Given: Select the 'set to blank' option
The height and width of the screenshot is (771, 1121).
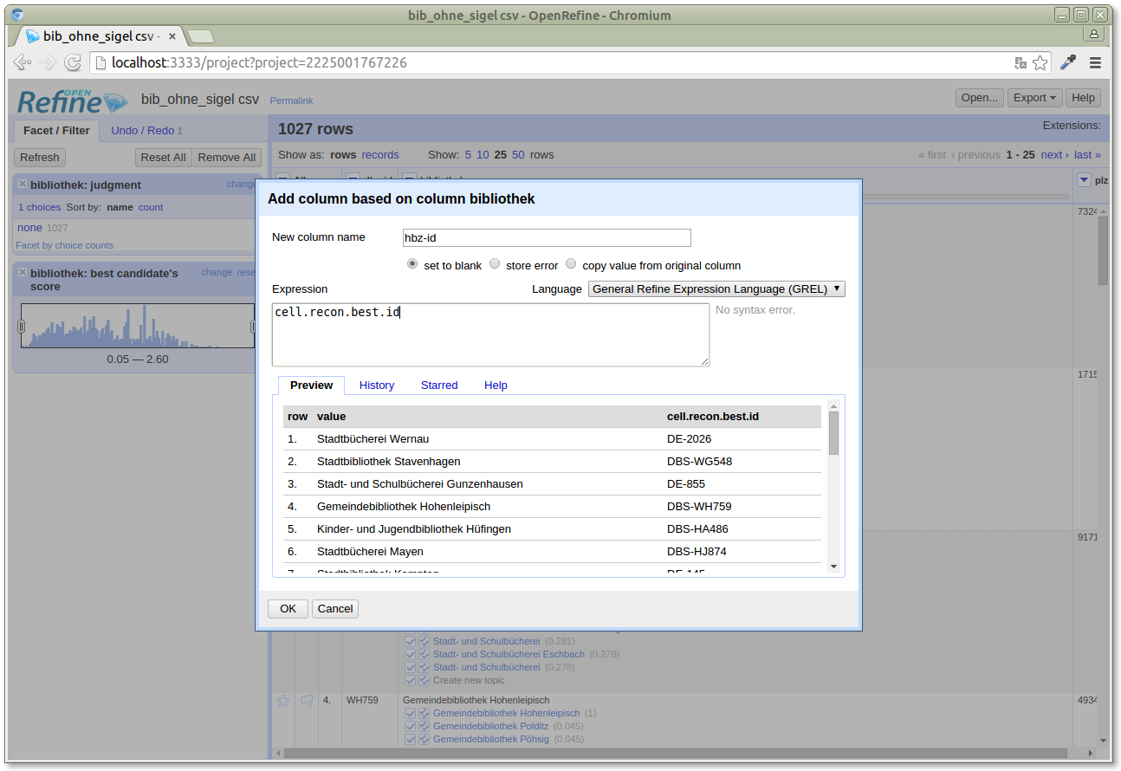Looking at the screenshot, I should tap(412, 264).
